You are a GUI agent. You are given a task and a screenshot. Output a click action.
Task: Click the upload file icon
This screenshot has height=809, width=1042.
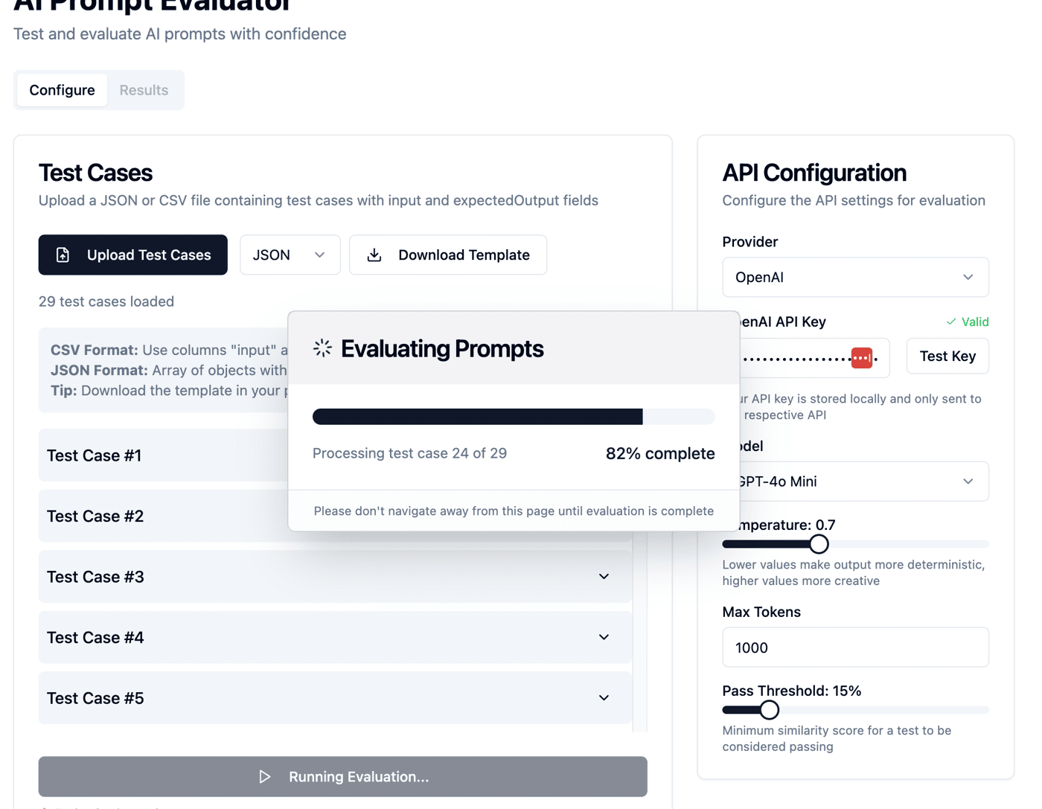pyautogui.click(x=63, y=255)
